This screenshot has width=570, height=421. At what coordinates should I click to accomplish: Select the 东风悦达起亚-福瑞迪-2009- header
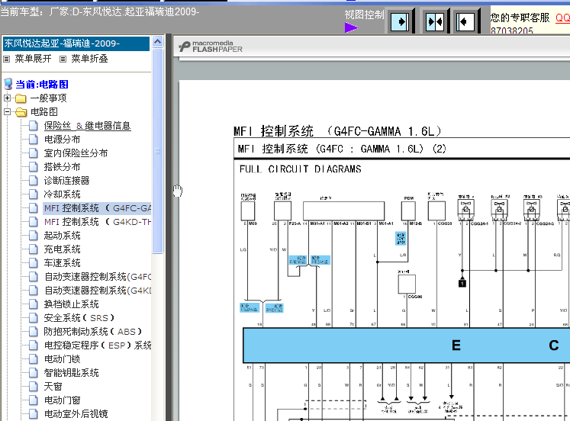click(x=76, y=43)
